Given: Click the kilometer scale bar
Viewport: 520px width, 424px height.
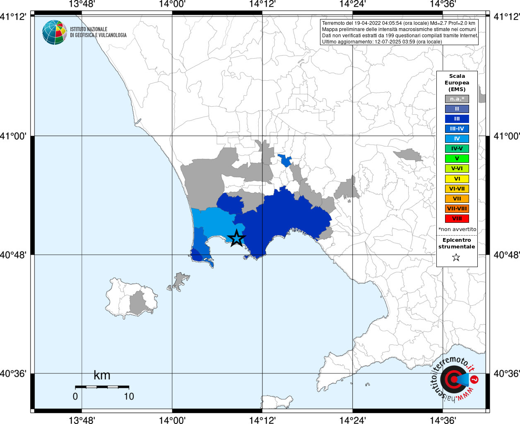Looking at the screenshot, I should 102,387.
